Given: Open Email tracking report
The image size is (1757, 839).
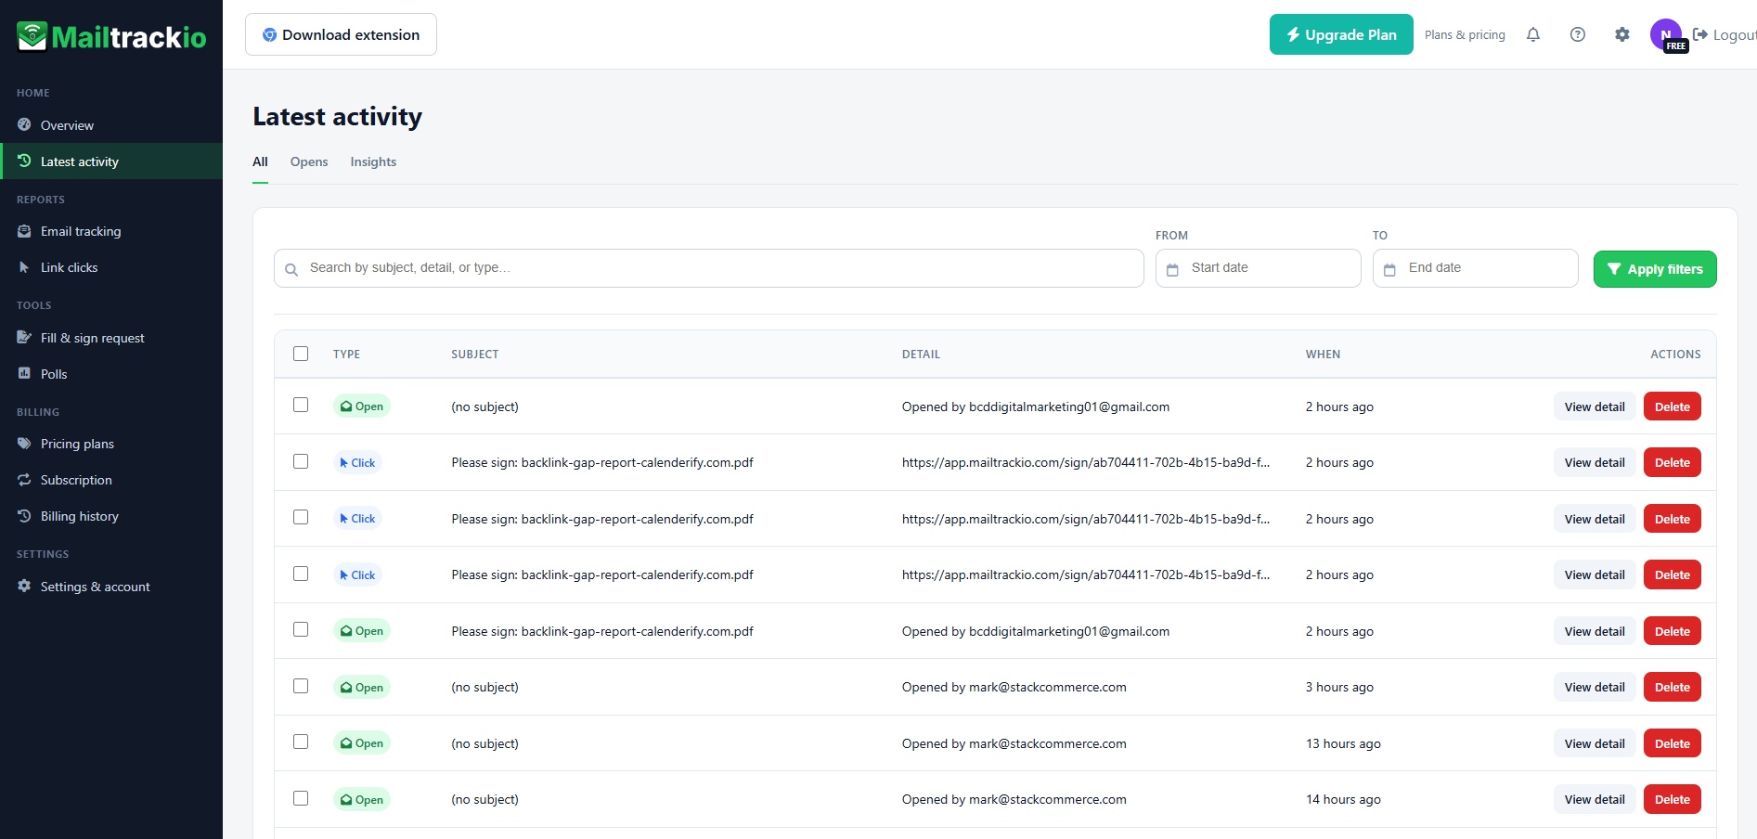Looking at the screenshot, I should coord(111,231).
